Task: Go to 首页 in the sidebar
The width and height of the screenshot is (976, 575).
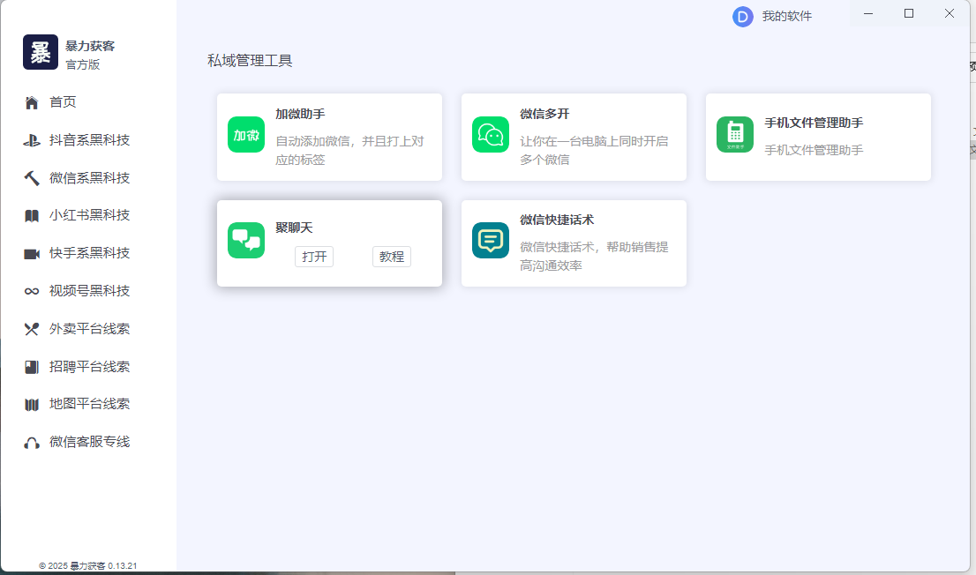Action: coord(63,102)
